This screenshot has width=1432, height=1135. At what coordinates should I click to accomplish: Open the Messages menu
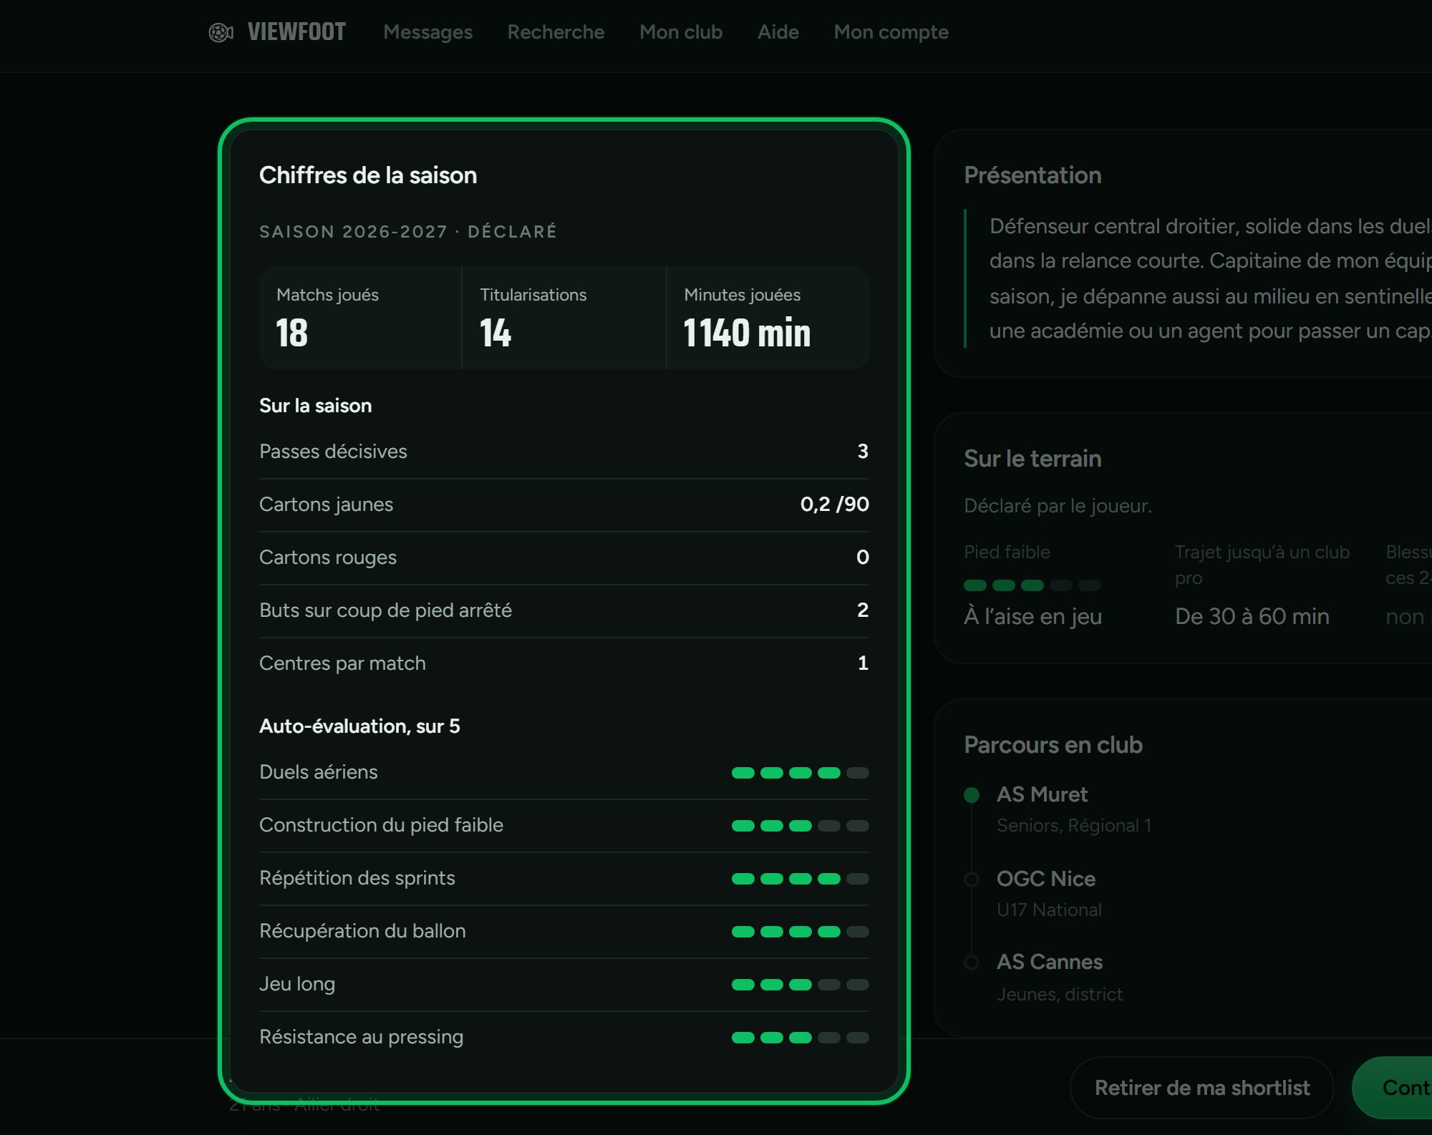(x=427, y=32)
